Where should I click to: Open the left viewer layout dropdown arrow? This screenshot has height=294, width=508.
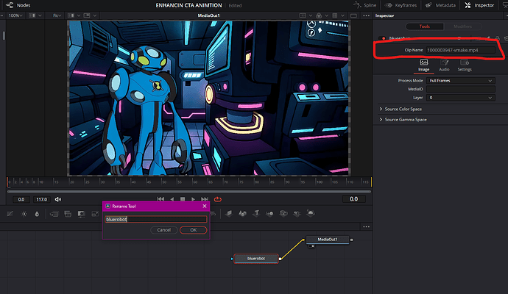(40, 15)
